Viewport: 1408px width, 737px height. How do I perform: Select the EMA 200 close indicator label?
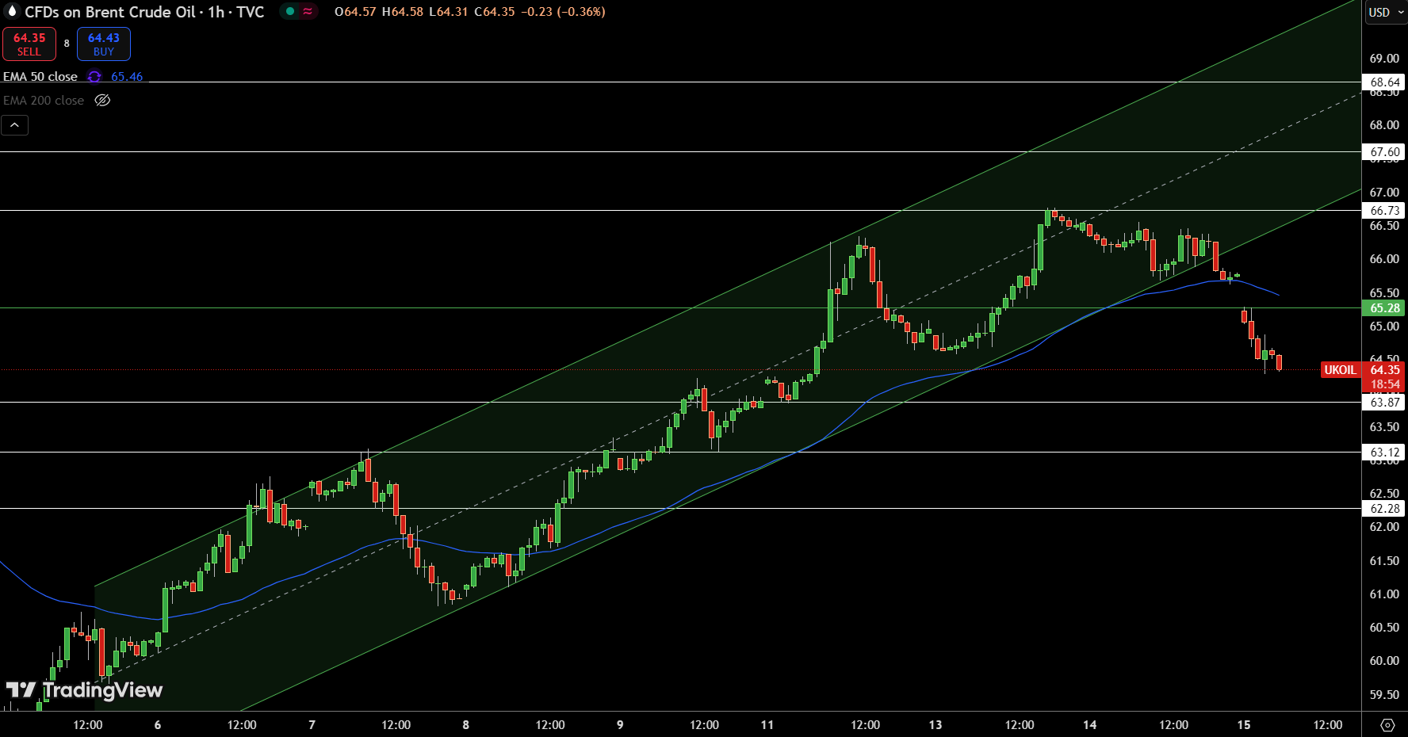(x=44, y=101)
